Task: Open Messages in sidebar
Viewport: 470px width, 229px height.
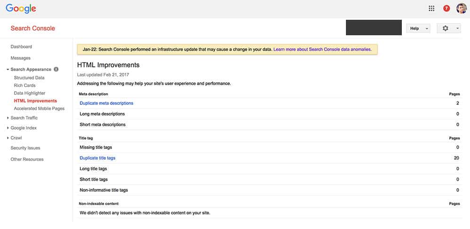Action: tap(20, 58)
